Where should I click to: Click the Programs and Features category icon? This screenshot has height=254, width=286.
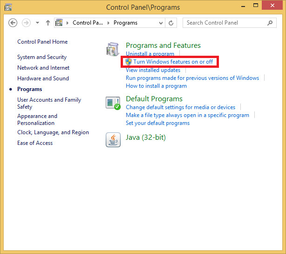[113, 49]
